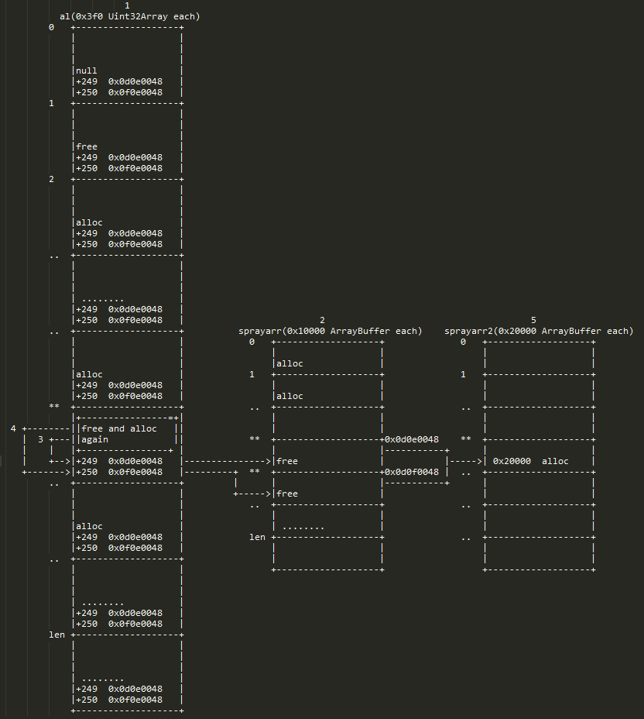Select the "null" text in al block 0

click(87, 71)
